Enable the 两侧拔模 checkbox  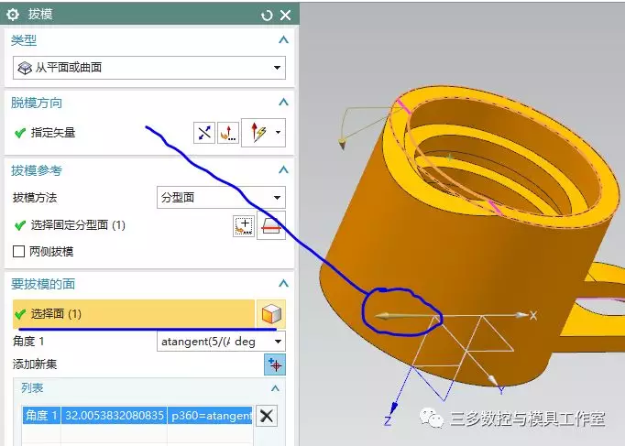pos(18,252)
